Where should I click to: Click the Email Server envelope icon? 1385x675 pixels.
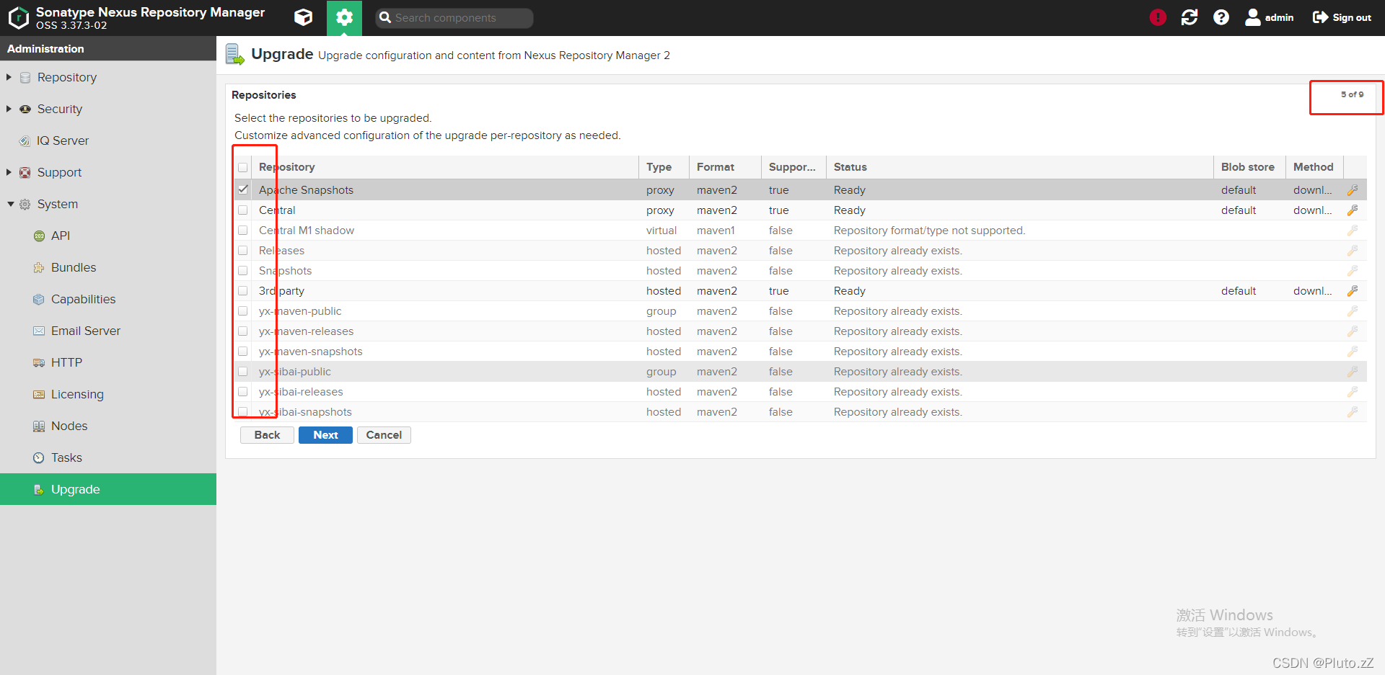39,331
